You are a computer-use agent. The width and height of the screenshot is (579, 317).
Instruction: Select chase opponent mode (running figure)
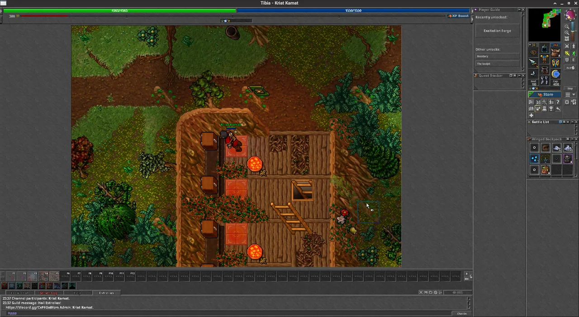pos(574,53)
